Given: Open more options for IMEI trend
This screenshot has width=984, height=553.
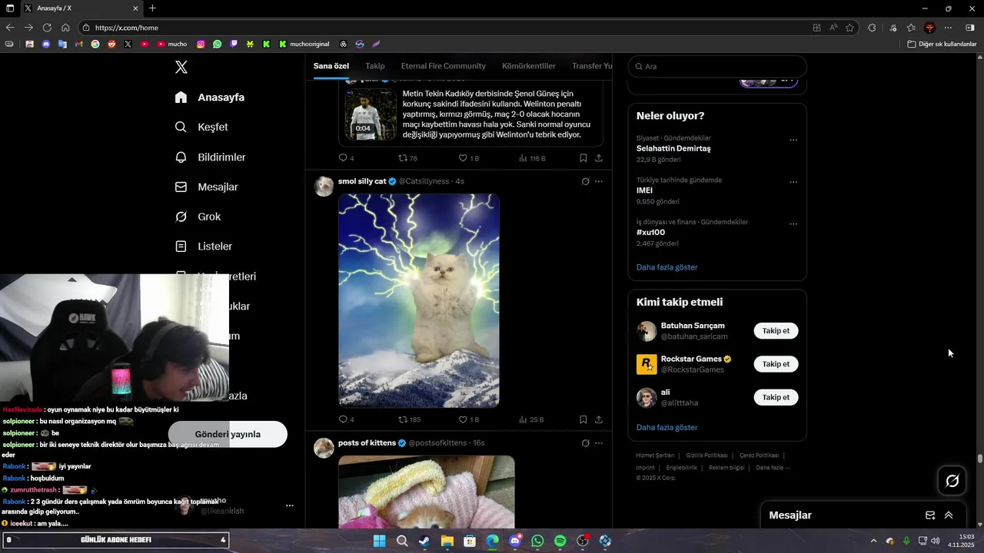Looking at the screenshot, I should [x=793, y=182].
